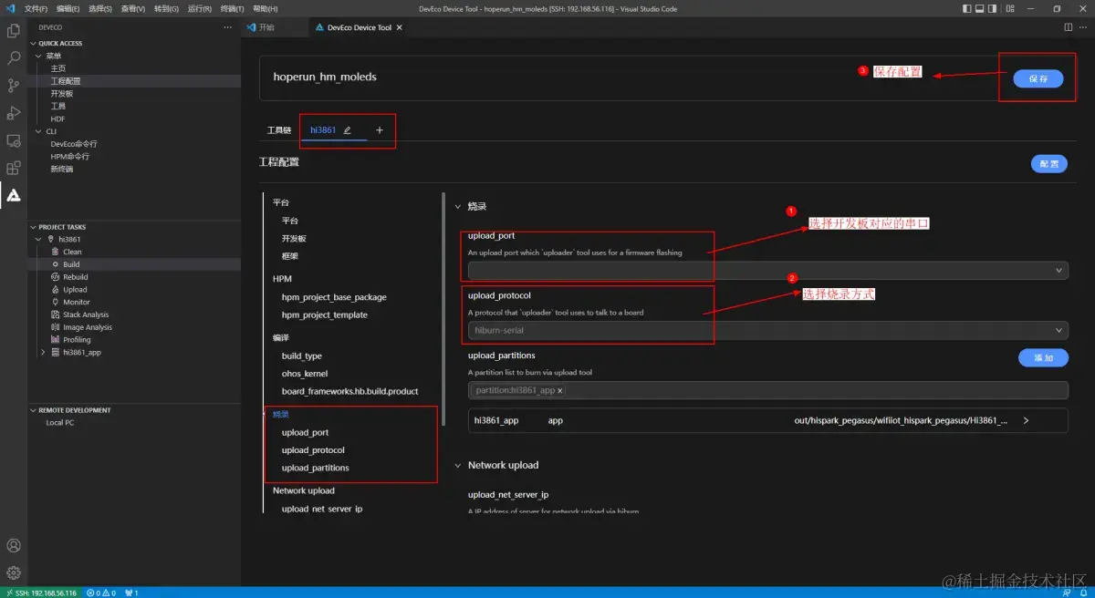Add a new toolchain tab with plus icon
The width and height of the screenshot is (1095, 598).
380,130
